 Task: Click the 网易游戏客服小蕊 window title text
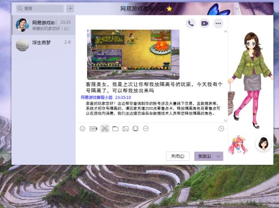[143, 9]
